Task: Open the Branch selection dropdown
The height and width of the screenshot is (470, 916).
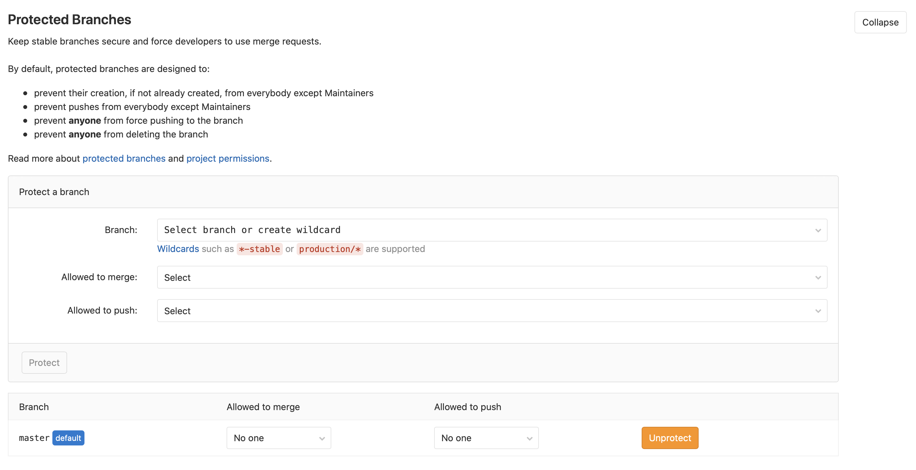Action: (x=491, y=230)
